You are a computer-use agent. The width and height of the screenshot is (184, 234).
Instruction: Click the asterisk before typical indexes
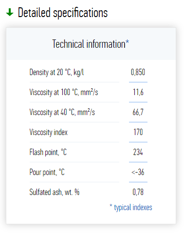[111, 206]
